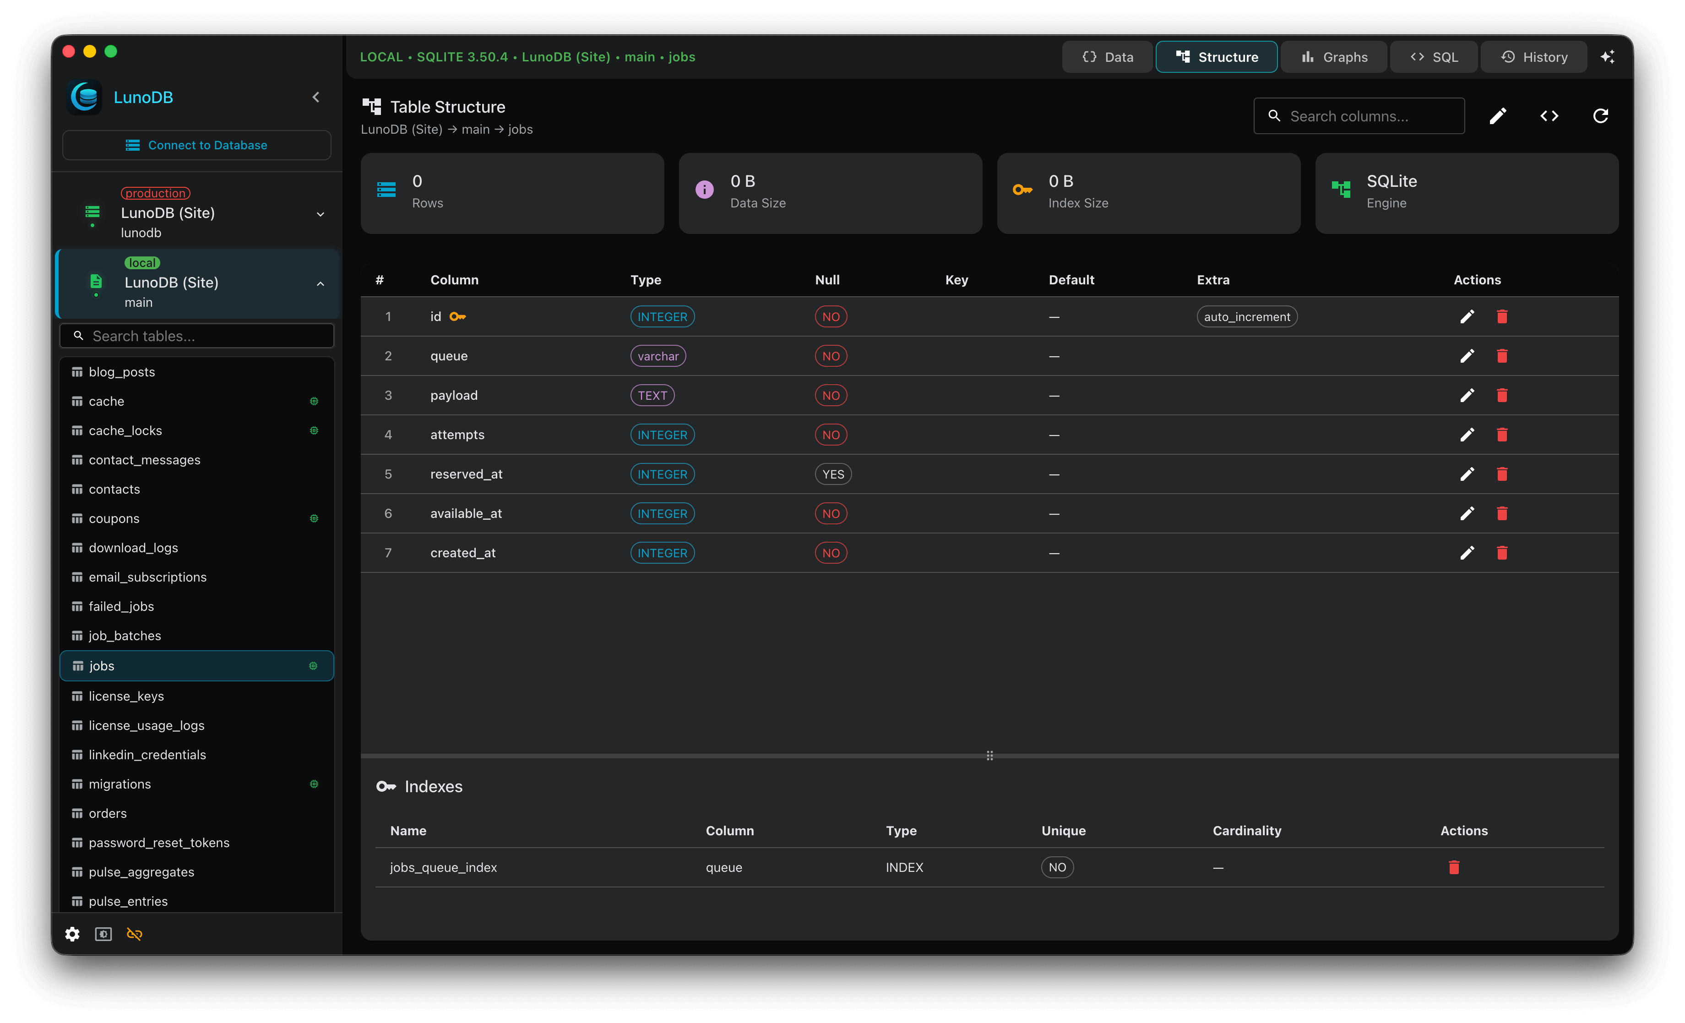This screenshot has width=1685, height=1023.
Task: Open the settings gear in the sidebar
Action: [72, 934]
